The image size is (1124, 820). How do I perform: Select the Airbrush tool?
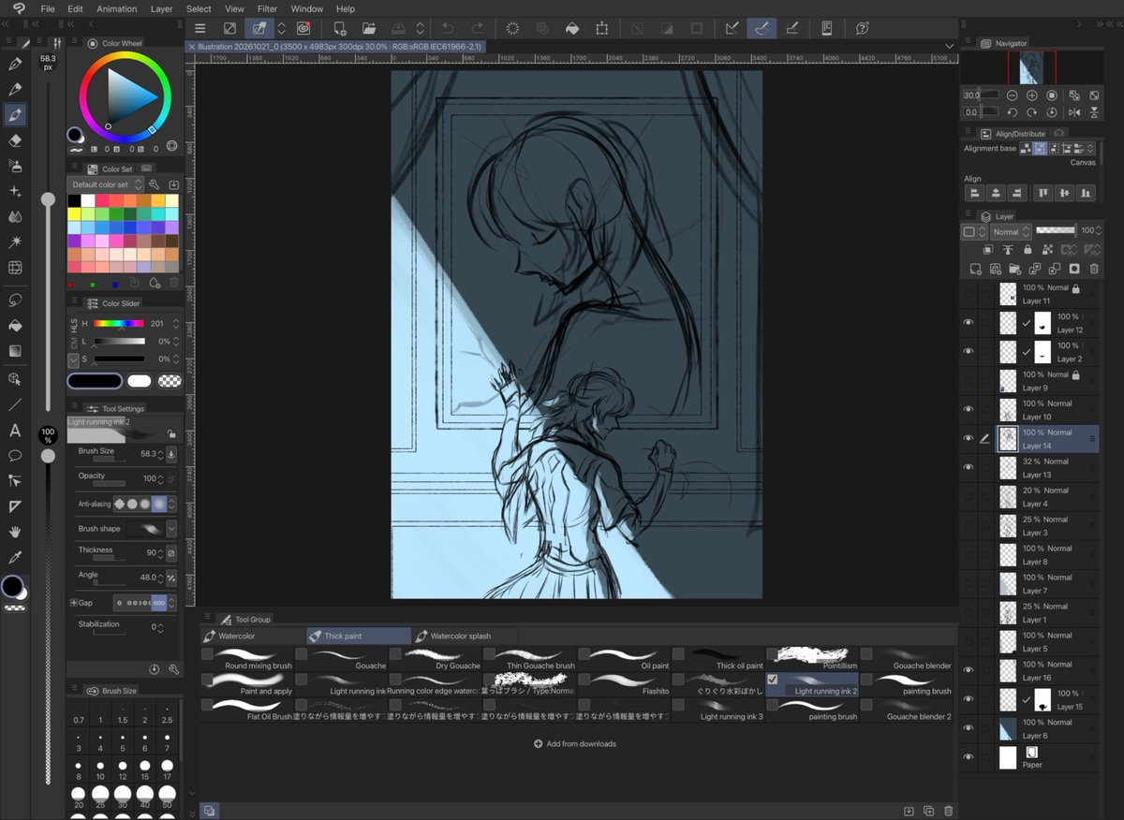pos(15,166)
